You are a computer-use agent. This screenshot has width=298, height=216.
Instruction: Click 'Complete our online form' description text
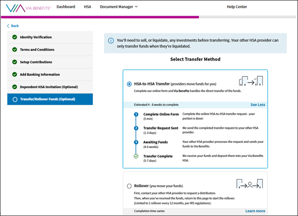[188, 91]
